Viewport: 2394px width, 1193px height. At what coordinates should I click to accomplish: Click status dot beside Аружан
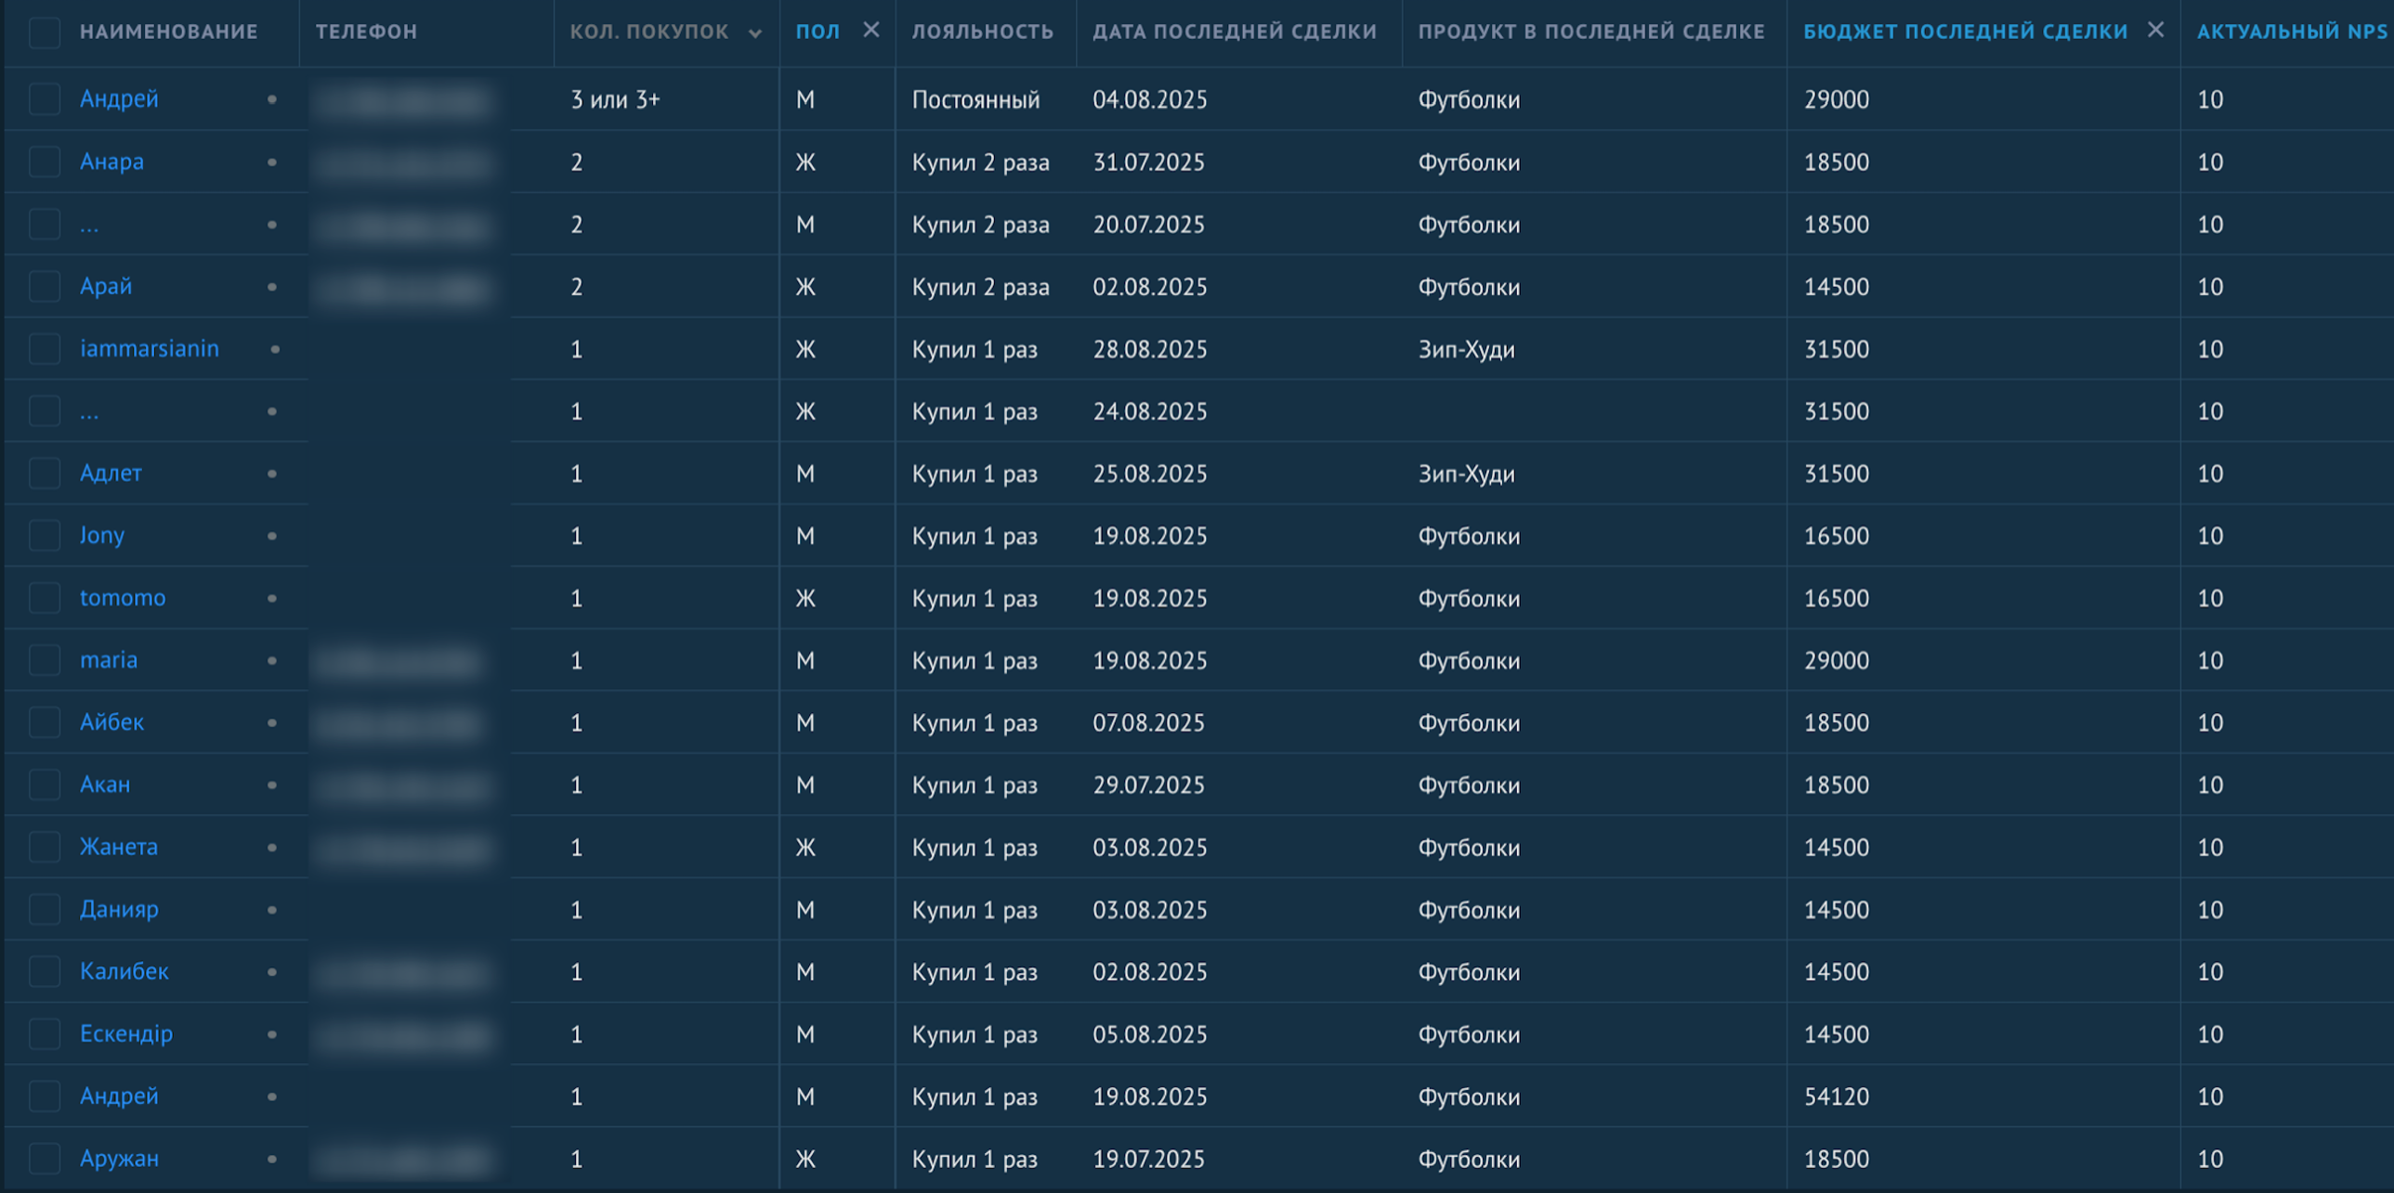pos(271,1159)
